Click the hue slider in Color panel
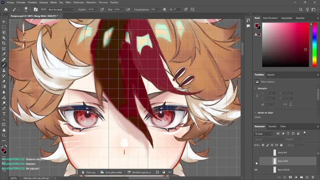 (x=315, y=45)
